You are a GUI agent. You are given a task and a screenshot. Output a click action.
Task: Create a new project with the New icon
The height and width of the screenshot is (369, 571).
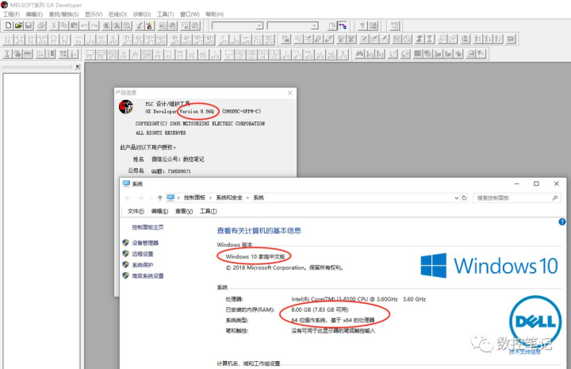pos(8,26)
